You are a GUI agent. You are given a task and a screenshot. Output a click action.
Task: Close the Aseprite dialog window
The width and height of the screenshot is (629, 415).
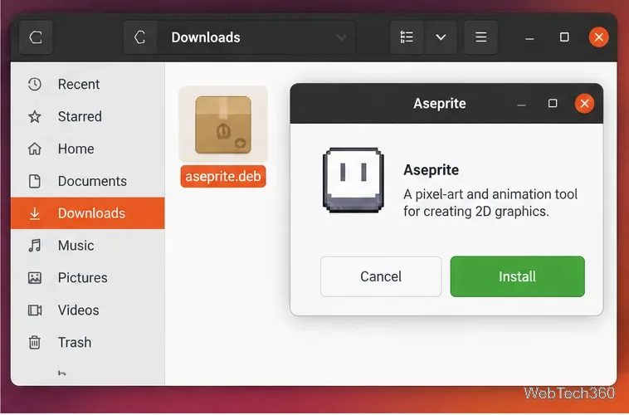(584, 104)
